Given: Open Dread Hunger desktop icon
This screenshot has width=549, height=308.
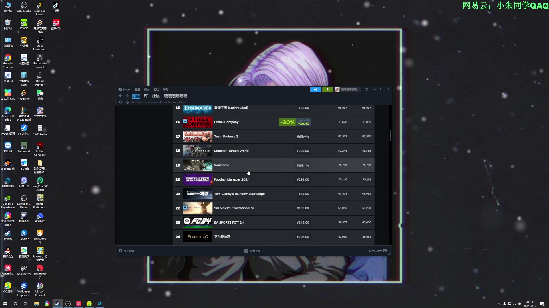Looking at the screenshot, I should click(x=40, y=79).
